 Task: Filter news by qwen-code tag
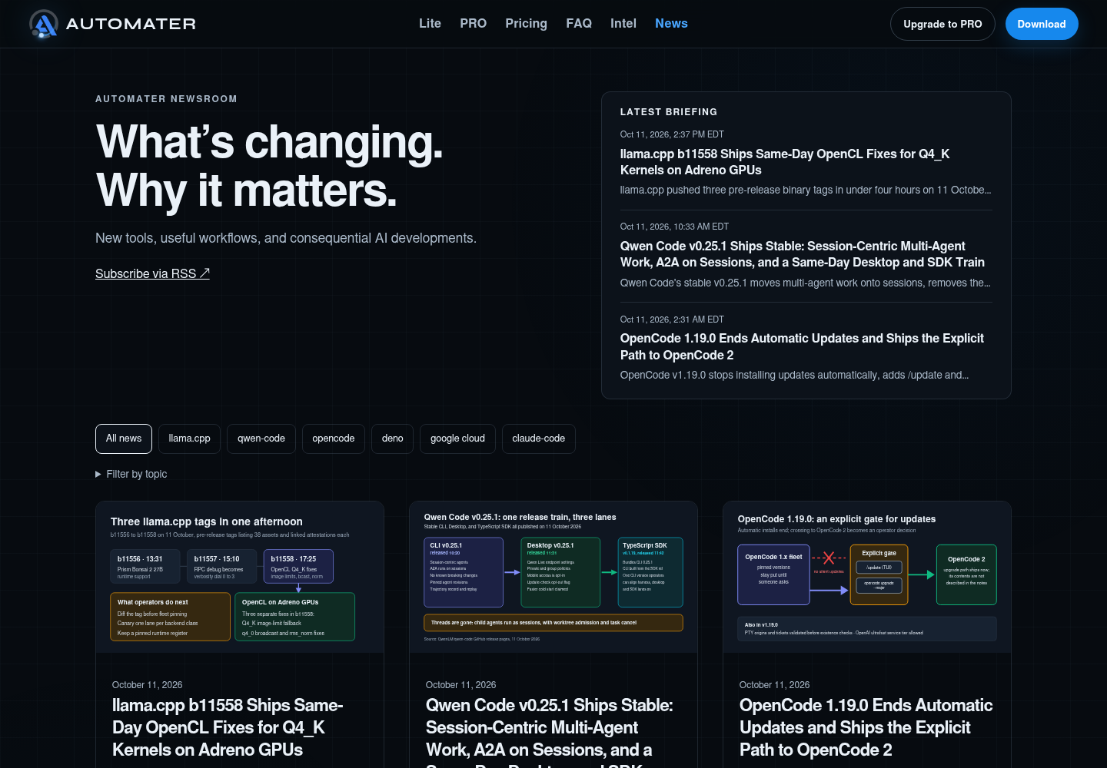261,439
